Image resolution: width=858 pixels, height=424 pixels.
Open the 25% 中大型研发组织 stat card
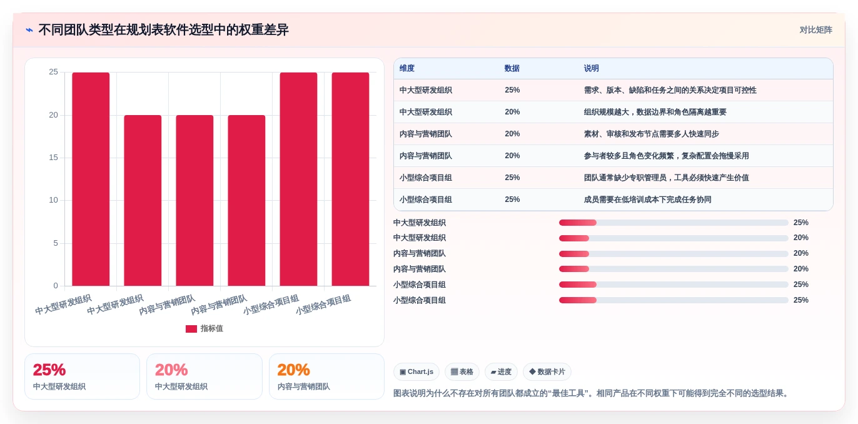pos(82,376)
